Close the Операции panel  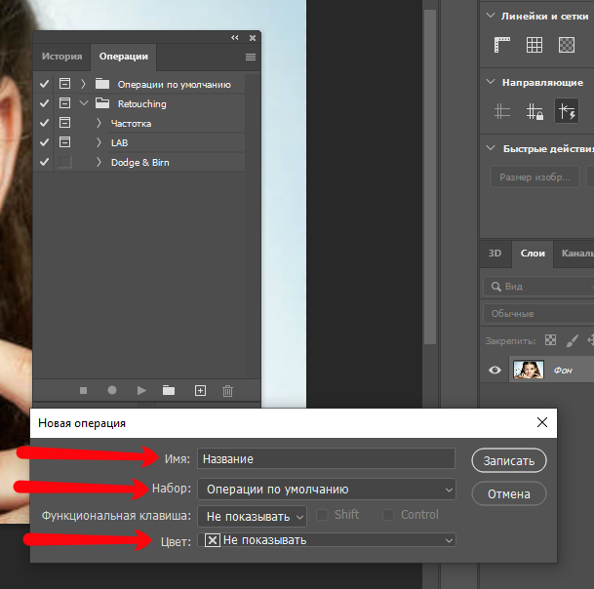[x=253, y=38]
